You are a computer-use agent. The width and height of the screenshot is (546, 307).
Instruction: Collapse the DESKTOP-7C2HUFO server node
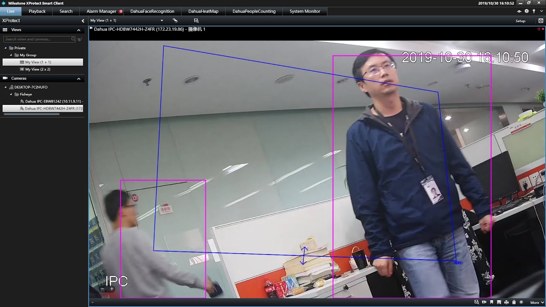[6, 87]
